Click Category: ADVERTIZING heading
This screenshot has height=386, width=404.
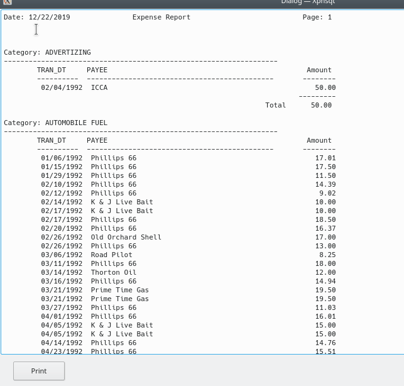click(x=47, y=52)
